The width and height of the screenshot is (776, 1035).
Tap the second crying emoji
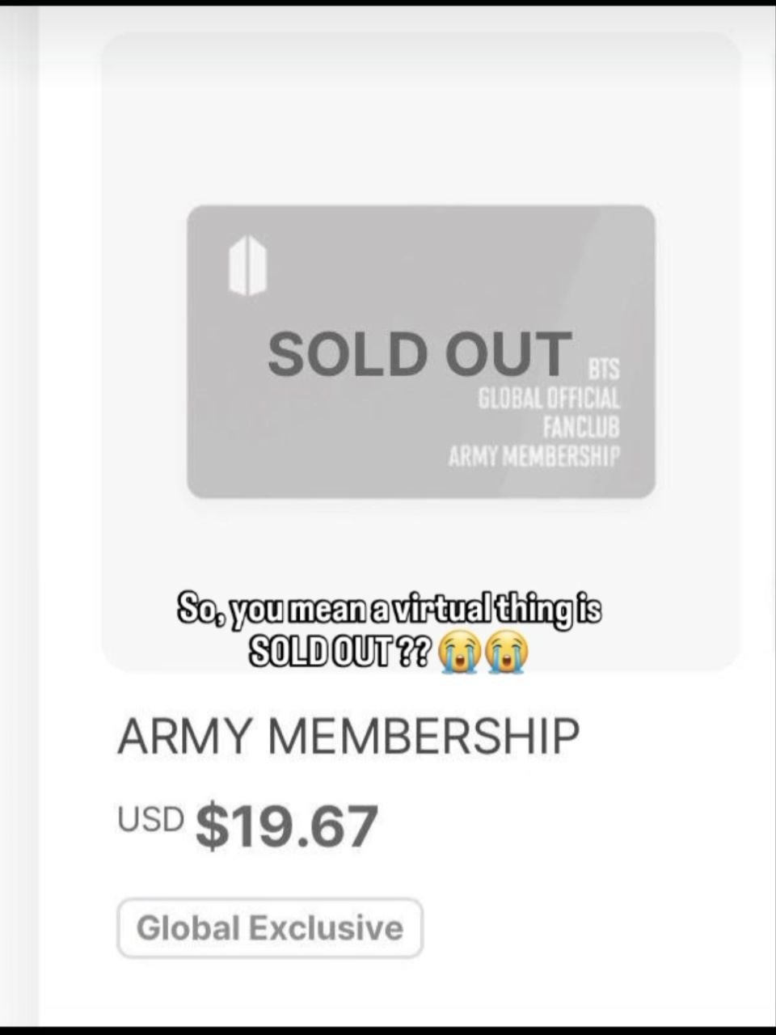(507, 653)
